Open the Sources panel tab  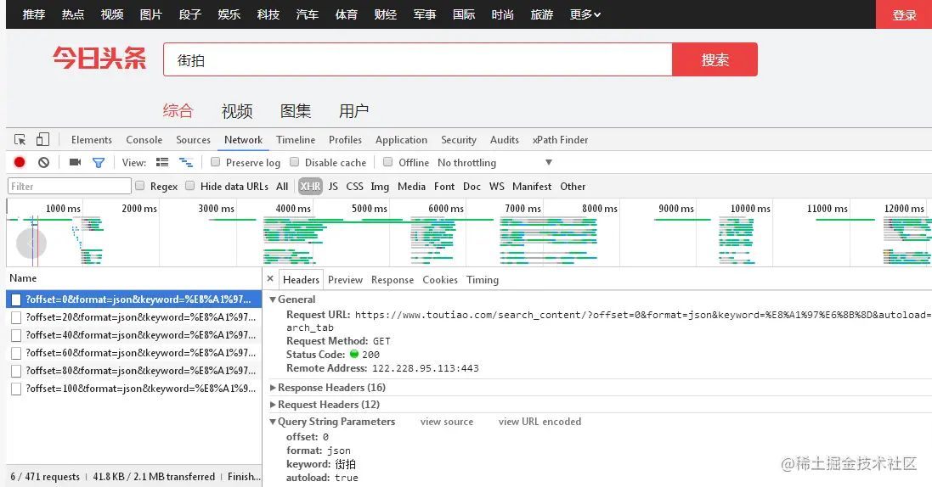[193, 139]
